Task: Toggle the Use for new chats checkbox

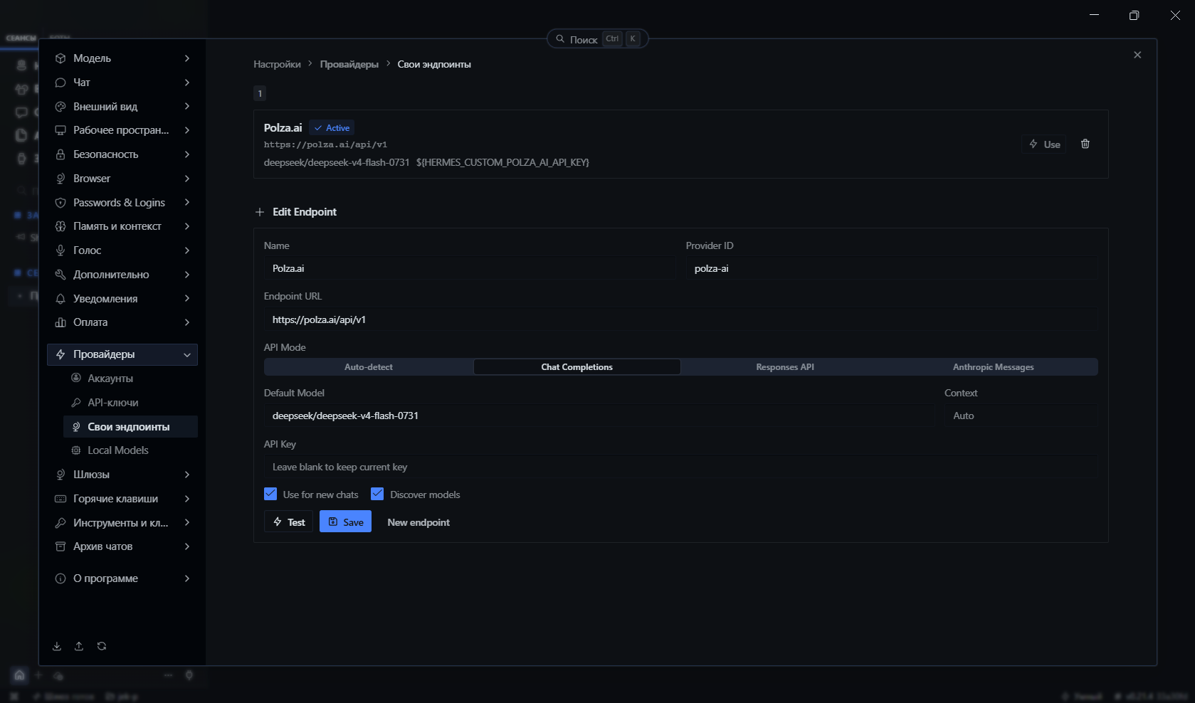Action: (270, 494)
